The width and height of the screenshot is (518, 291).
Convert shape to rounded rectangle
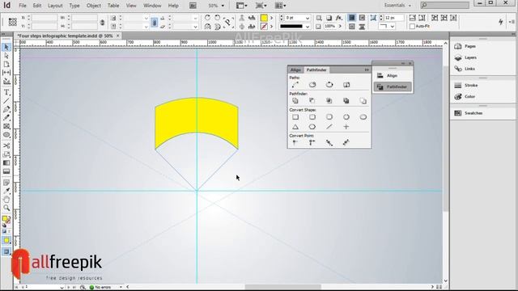point(312,116)
